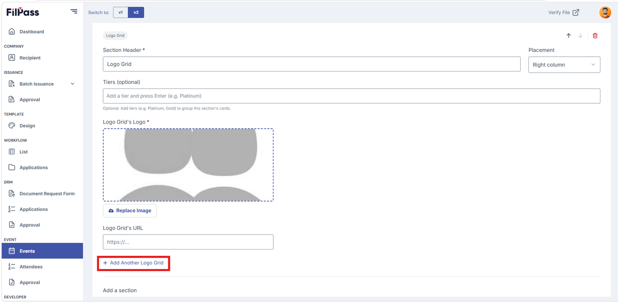
Task: Click the Dashboard home icon
Action: click(x=12, y=32)
